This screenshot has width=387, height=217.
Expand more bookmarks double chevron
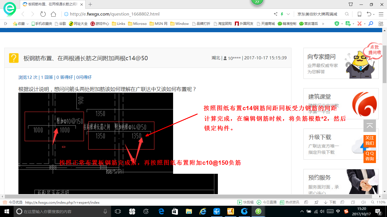pyautogui.click(x=323, y=24)
